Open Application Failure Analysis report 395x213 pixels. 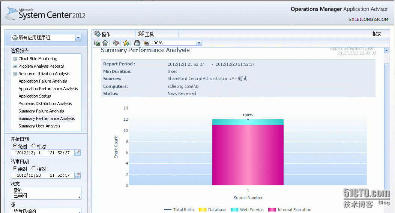42,81
